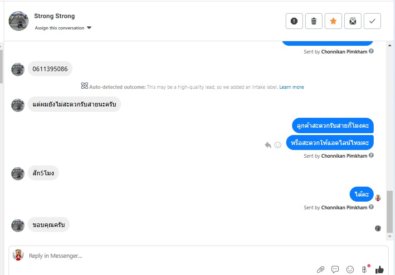Attach a file with paperclip icon

pos(321,270)
